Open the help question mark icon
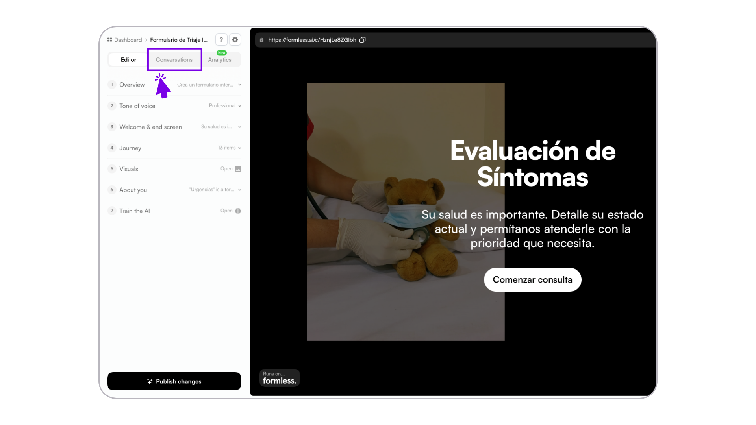 221,40
